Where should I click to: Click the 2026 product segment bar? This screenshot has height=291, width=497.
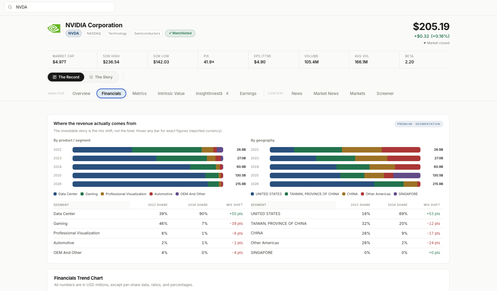pos(148,184)
